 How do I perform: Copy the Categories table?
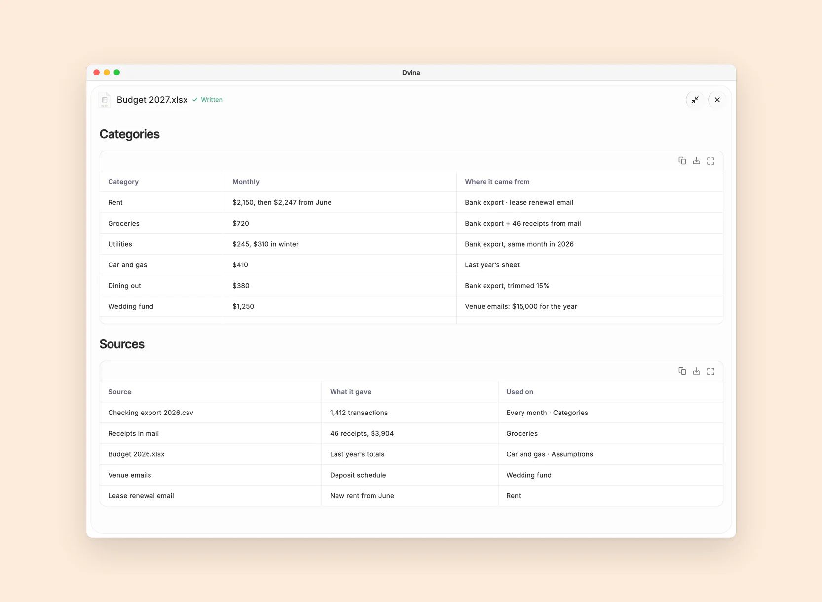coord(682,161)
